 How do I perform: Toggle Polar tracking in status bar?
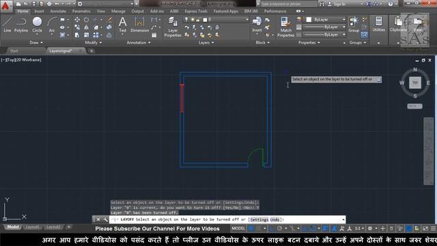click(279, 228)
